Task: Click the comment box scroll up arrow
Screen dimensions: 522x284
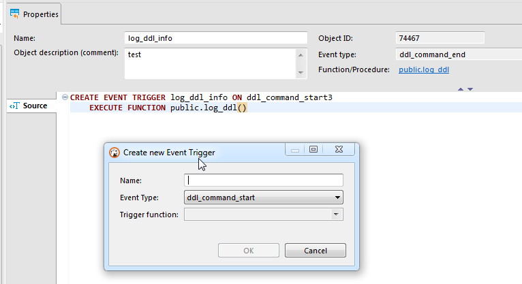Action: click(x=301, y=55)
